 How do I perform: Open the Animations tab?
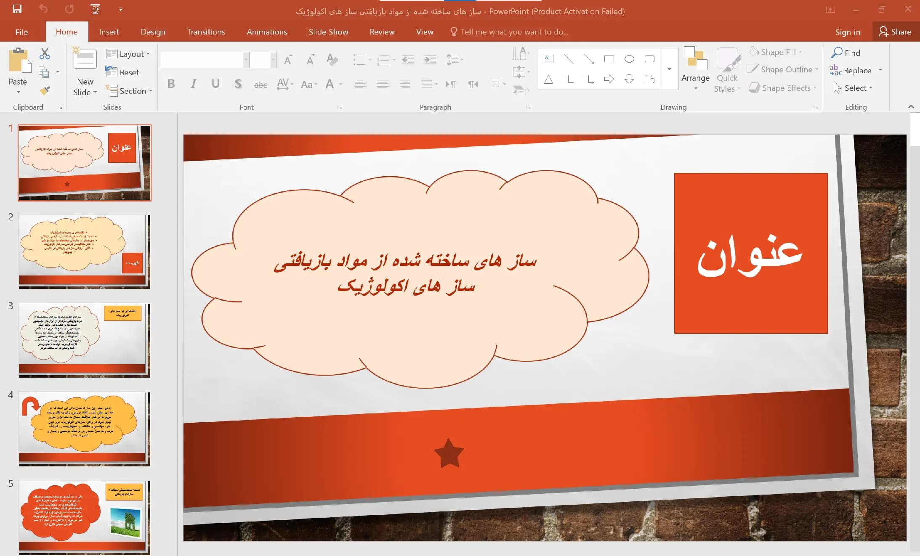click(x=267, y=32)
